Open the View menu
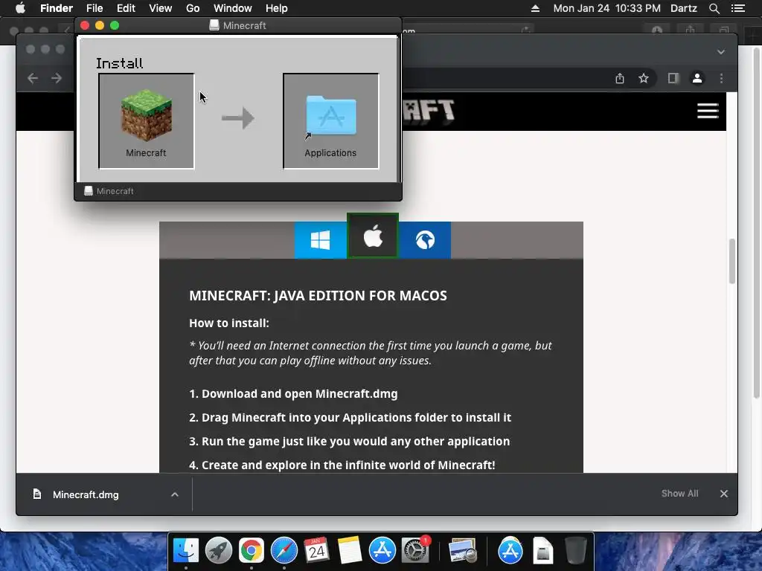The height and width of the screenshot is (571, 762). pyautogui.click(x=161, y=8)
